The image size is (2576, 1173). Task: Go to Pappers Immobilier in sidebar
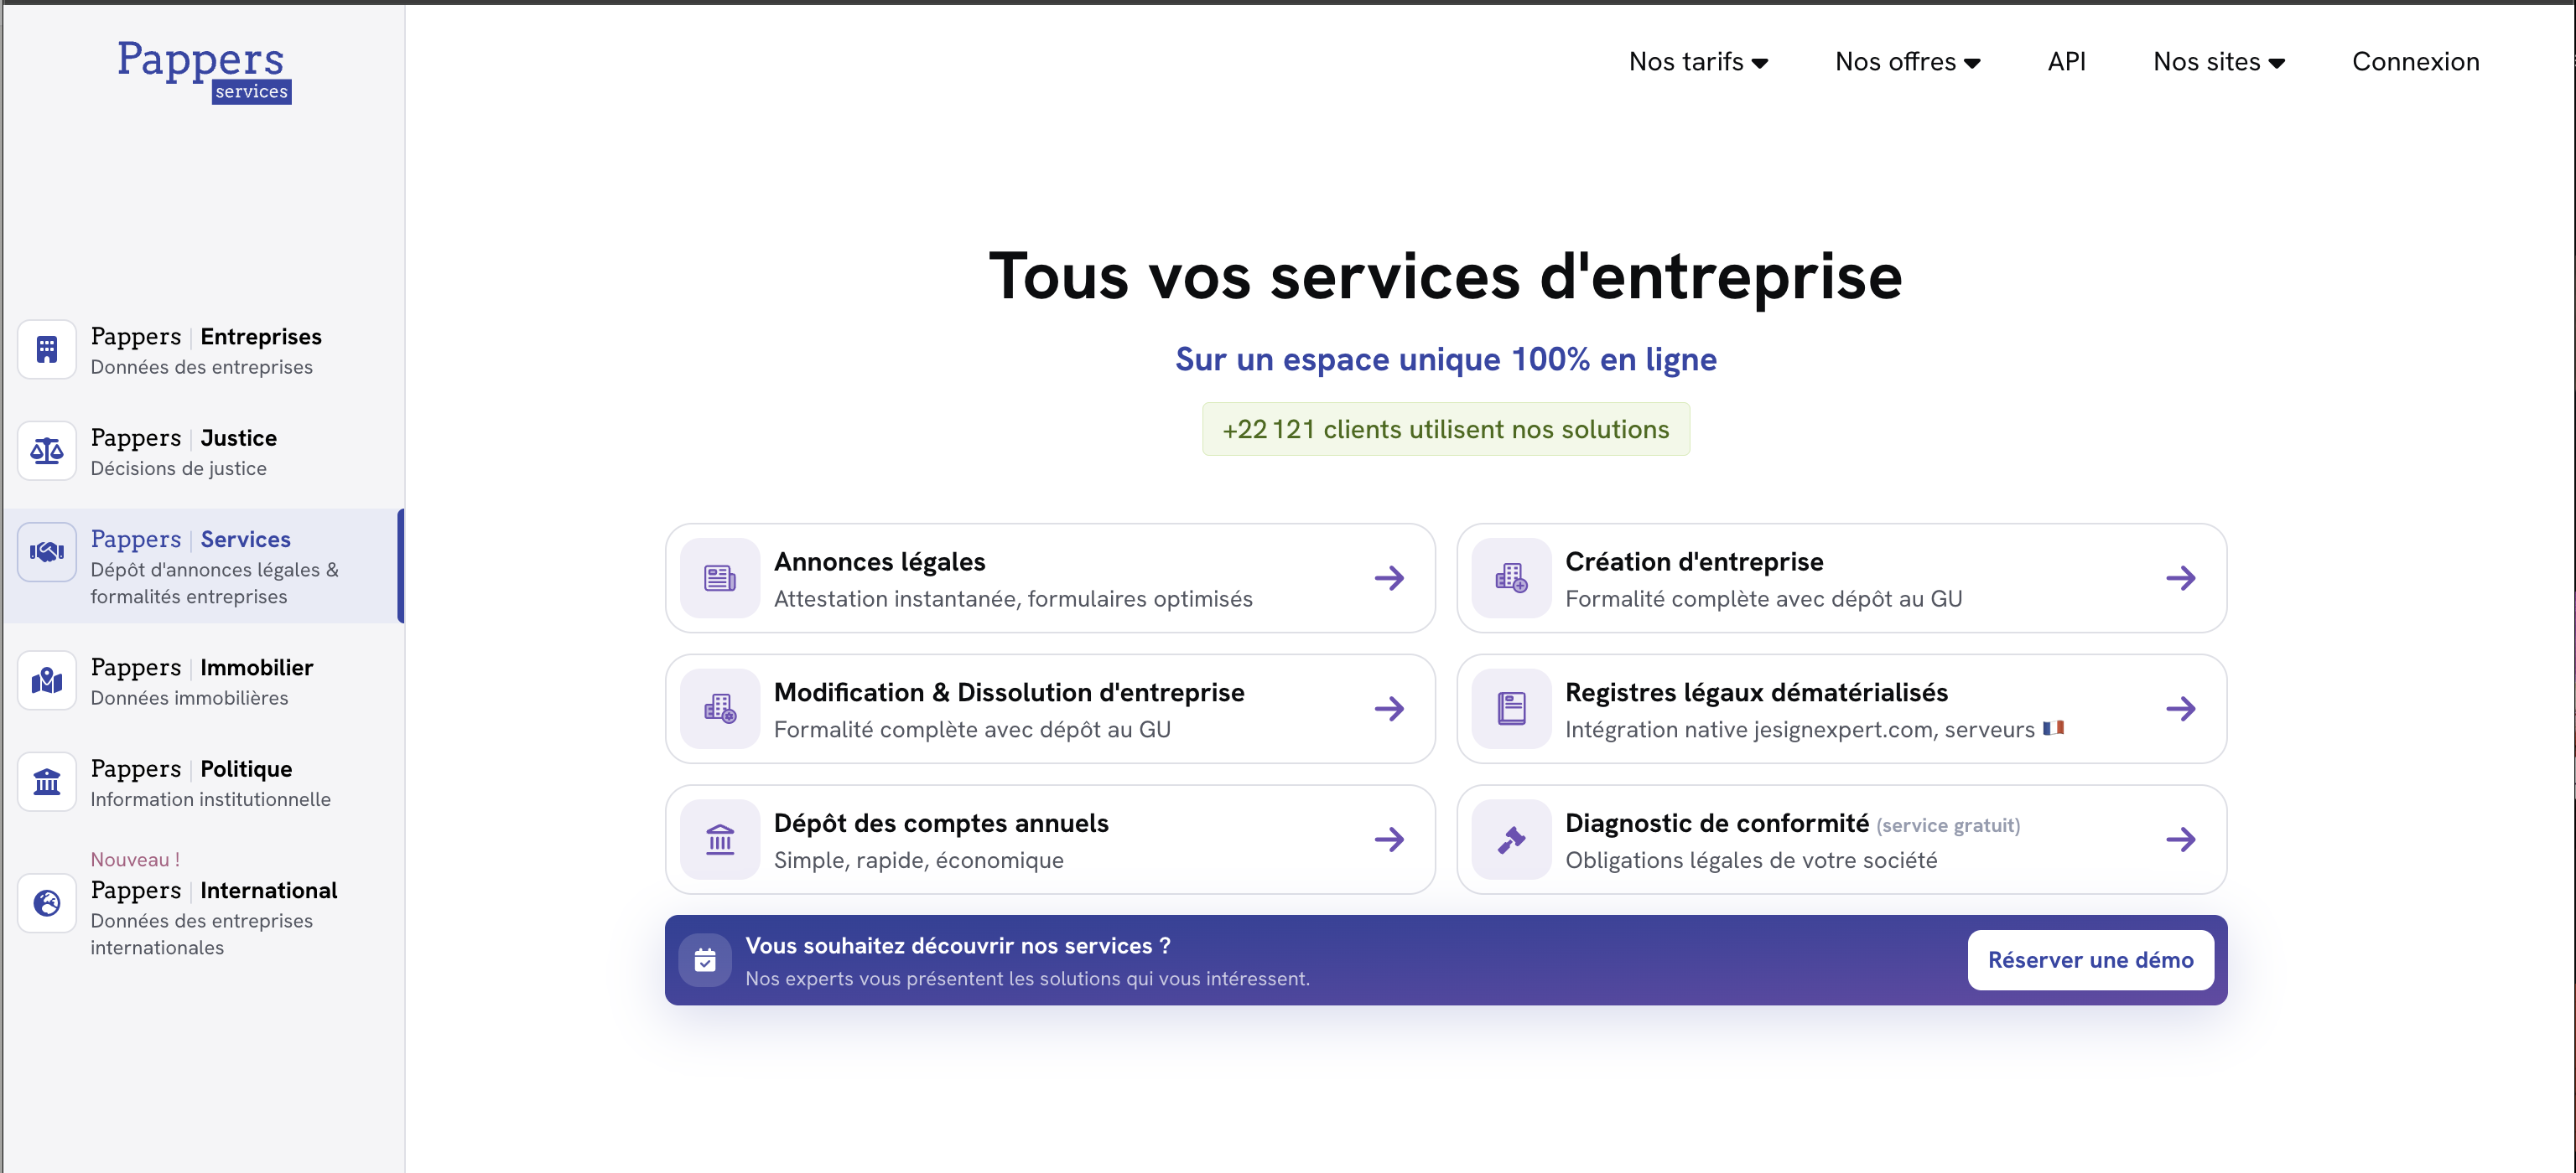click(x=204, y=681)
